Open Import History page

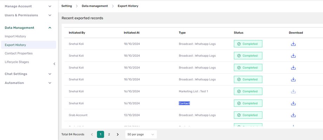[15, 36]
